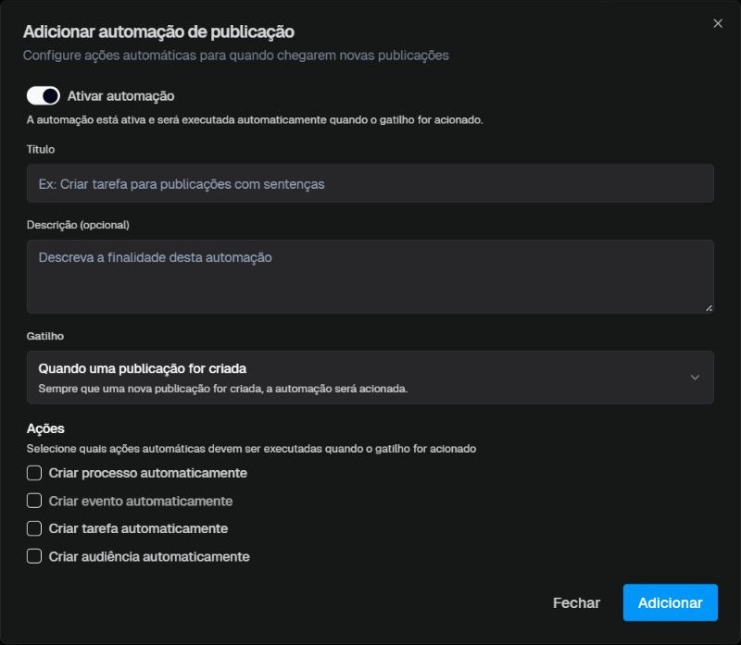The height and width of the screenshot is (645, 741).
Task: Click the heading Adicionar automação de publicação
Action: pyautogui.click(x=158, y=31)
